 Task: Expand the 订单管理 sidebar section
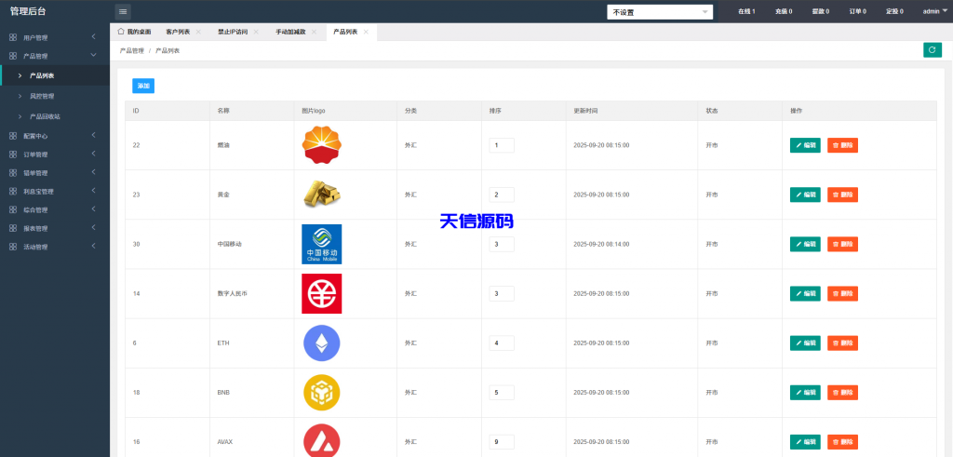[x=54, y=155]
